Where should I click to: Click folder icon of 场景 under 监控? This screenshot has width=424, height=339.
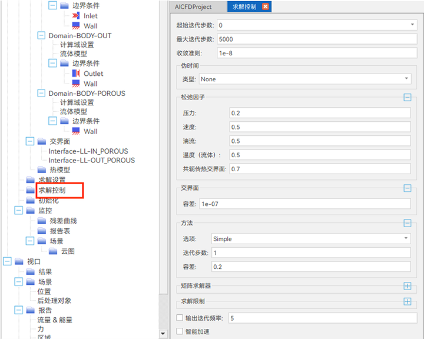(41, 241)
